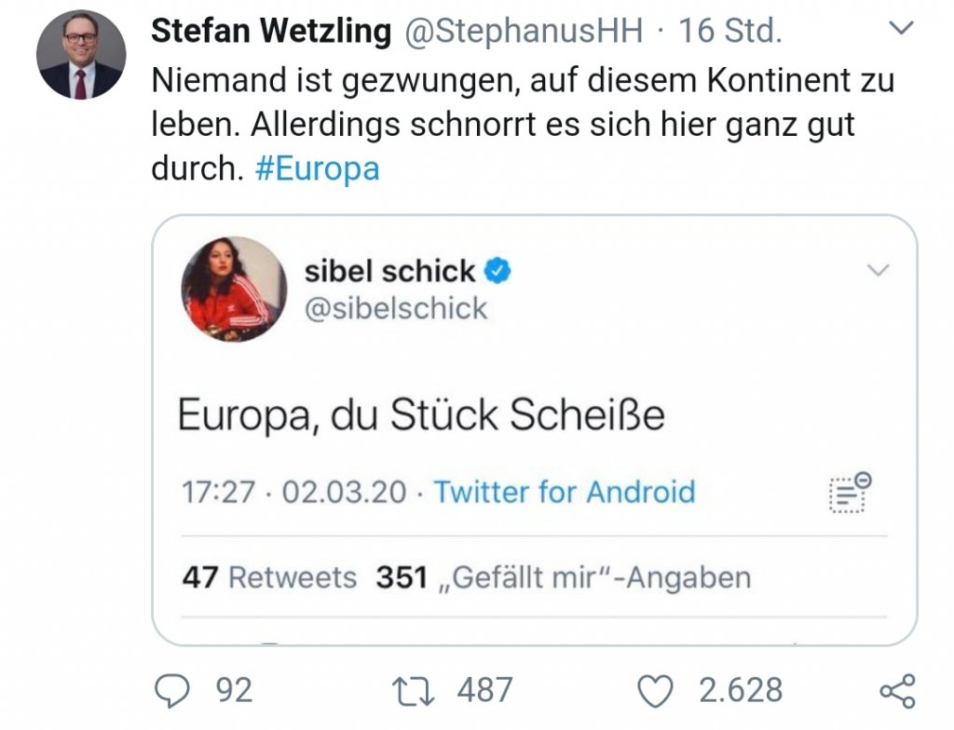Open sibel schick's profile avatar
Screen dimensions: 954x730
tap(233, 289)
